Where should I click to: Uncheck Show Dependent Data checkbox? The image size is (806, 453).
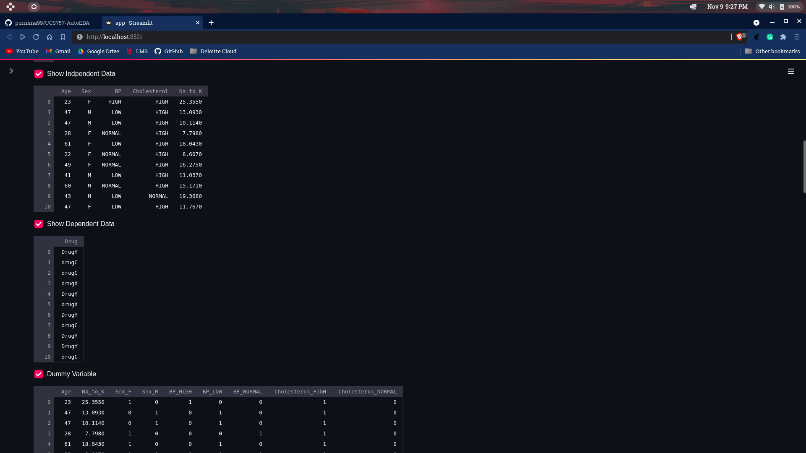(39, 224)
